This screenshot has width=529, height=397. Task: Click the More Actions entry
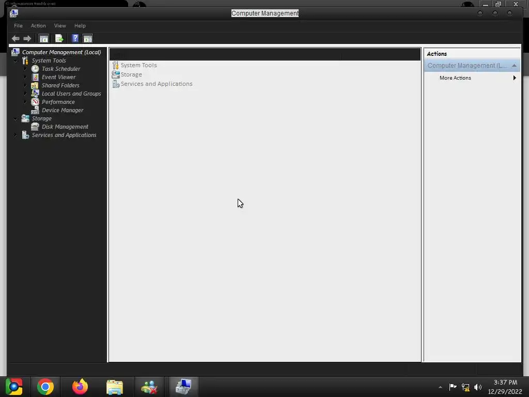(x=455, y=78)
